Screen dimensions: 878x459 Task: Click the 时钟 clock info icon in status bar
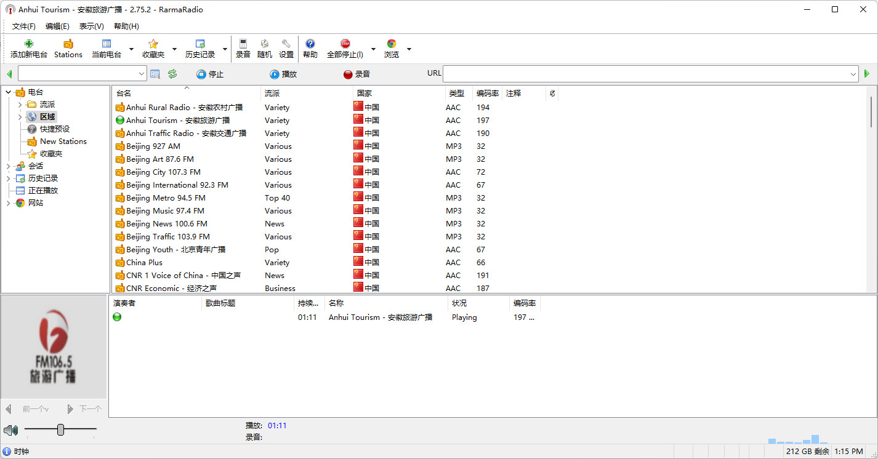click(7, 452)
